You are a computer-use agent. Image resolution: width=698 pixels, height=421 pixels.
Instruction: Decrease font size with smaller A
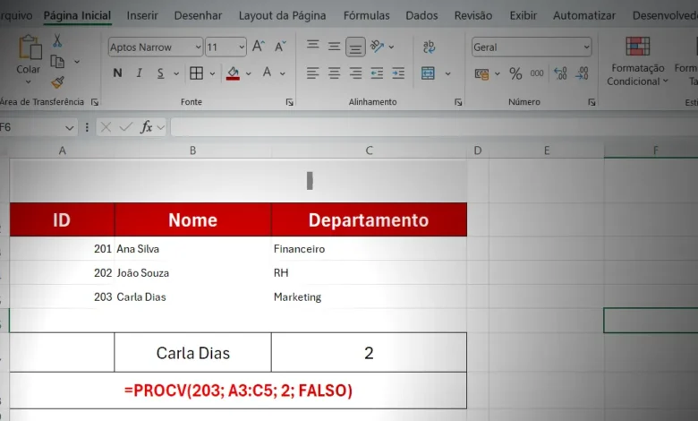coord(280,47)
